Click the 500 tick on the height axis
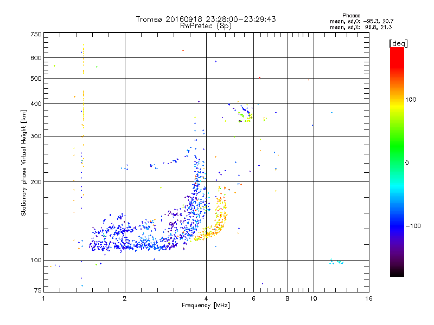Image resolution: width=434 pixels, height=325 pixels. [x=36, y=79]
